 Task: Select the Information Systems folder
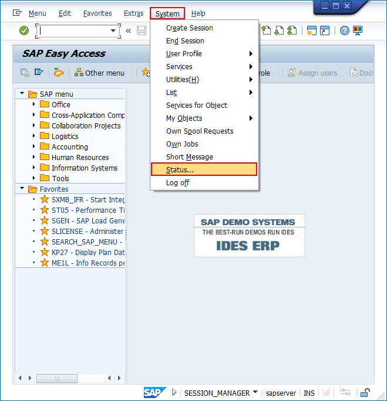click(x=85, y=168)
